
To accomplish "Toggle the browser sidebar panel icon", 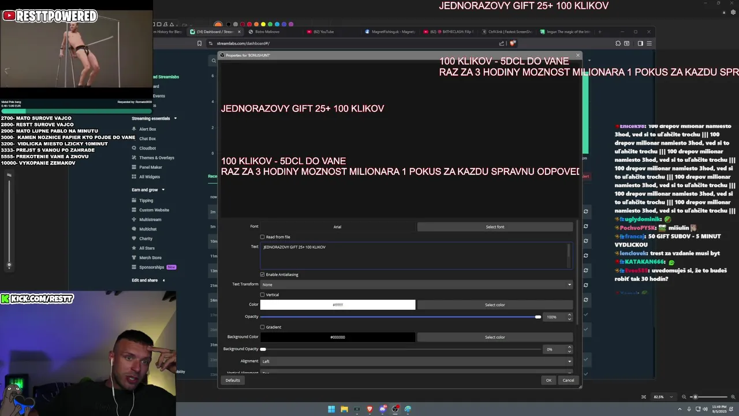I will [x=640, y=43].
